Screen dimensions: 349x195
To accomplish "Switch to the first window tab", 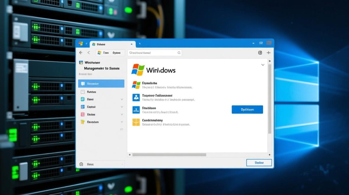I will tap(112, 44).
